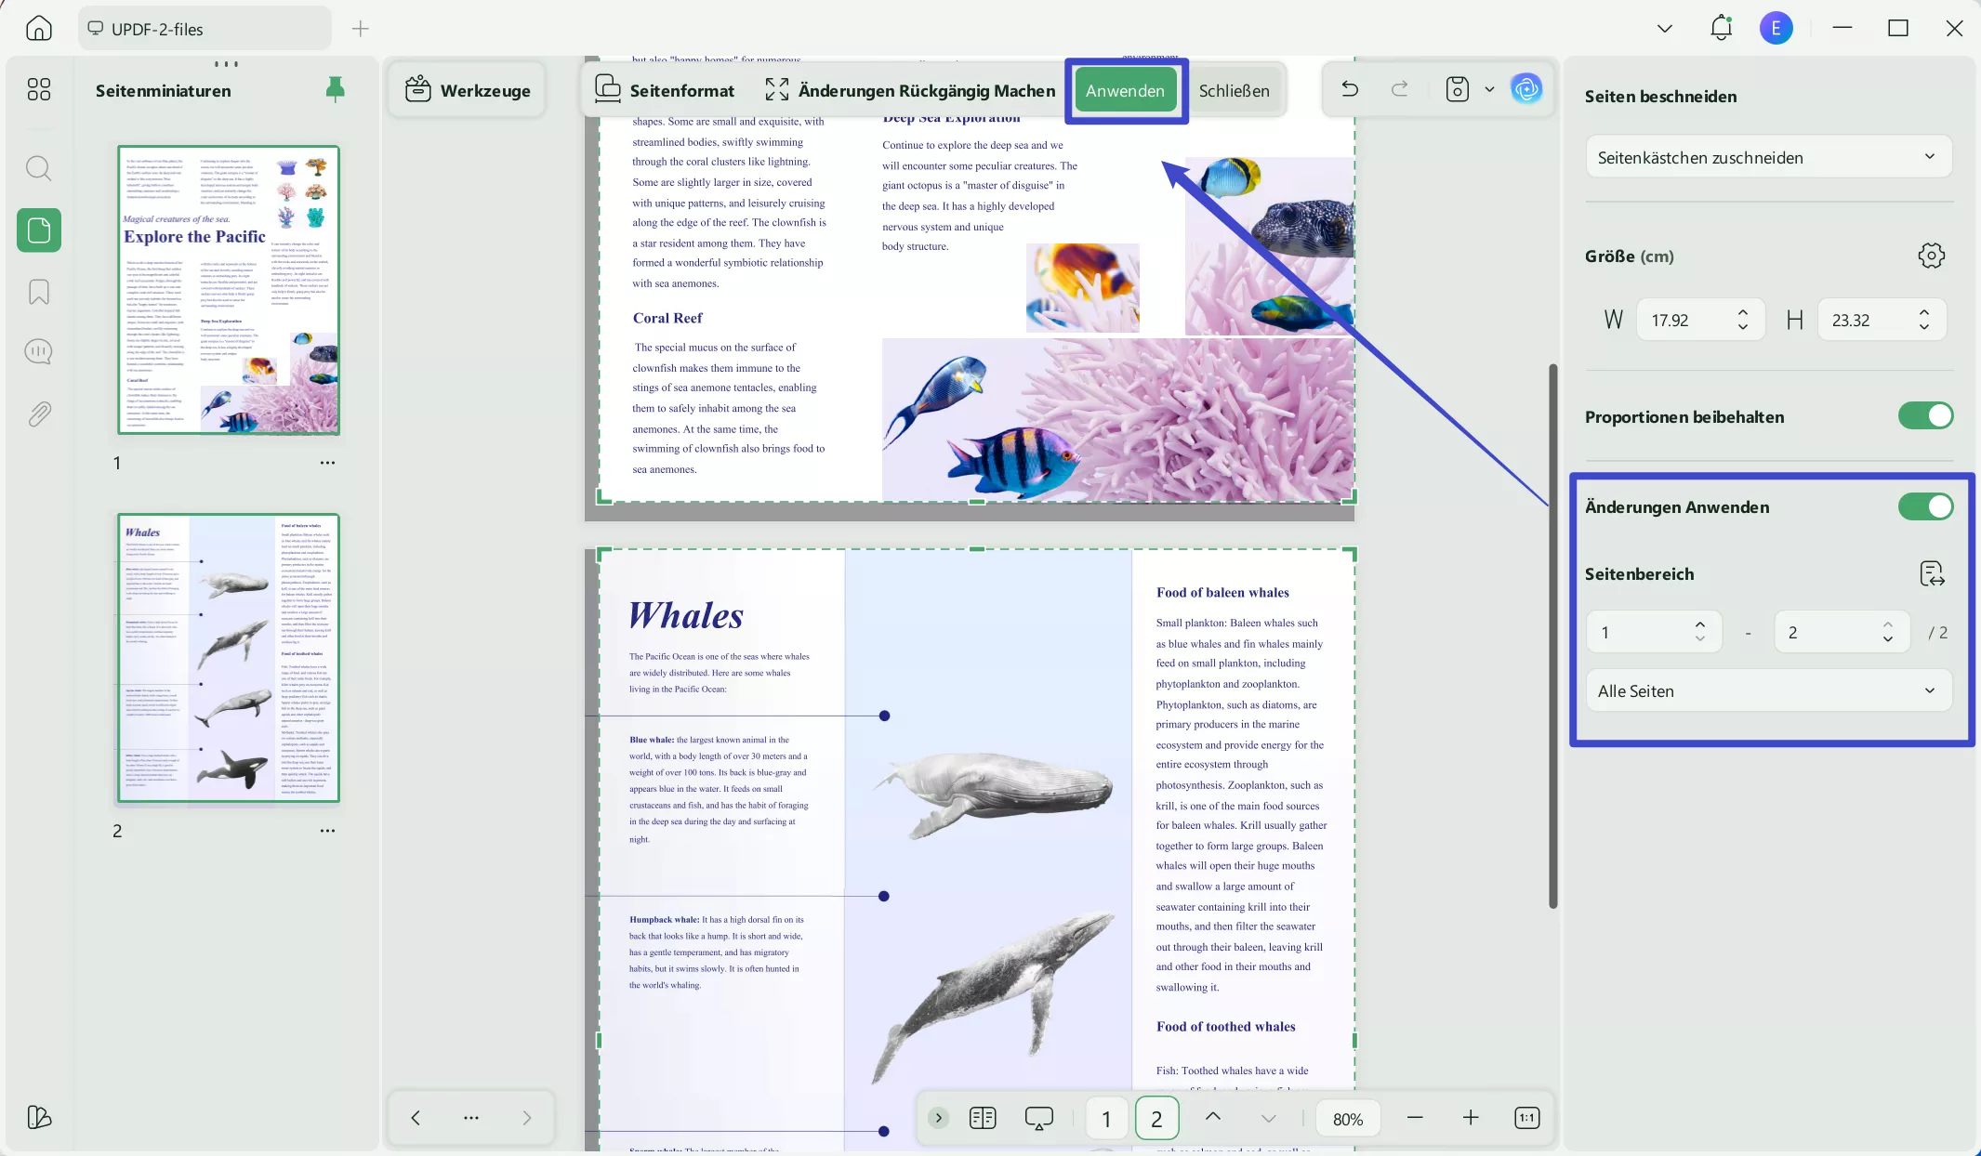
Task: Open the bookmarks panel icon
Action: (x=38, y=292)
